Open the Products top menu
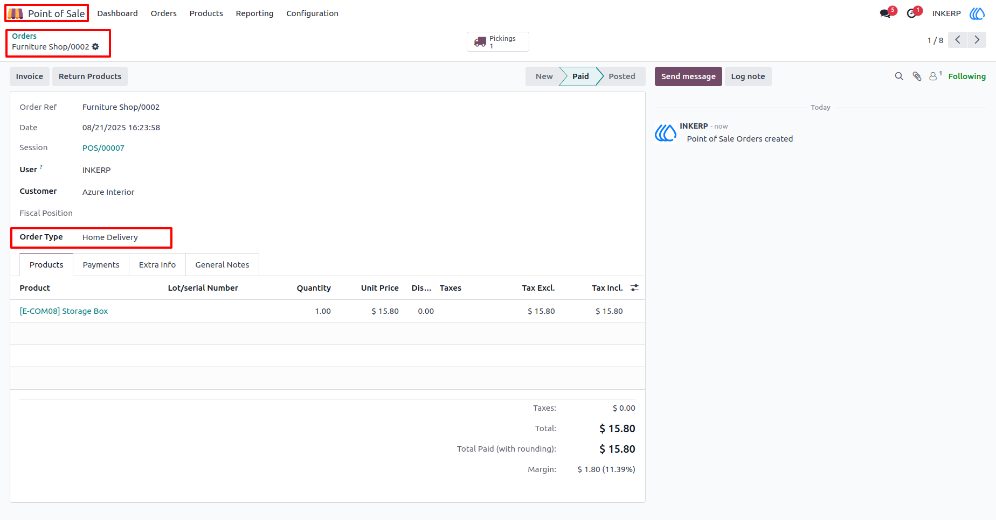 pyautogui.click(x=206, y=13)
